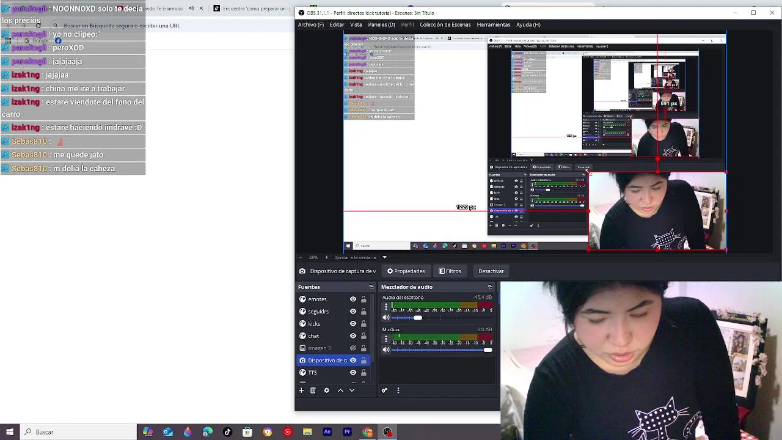This screenshot has height=440, width=782.
Task: Open source properties via Fuentes gear icon
Action: (x=326, y=391)
